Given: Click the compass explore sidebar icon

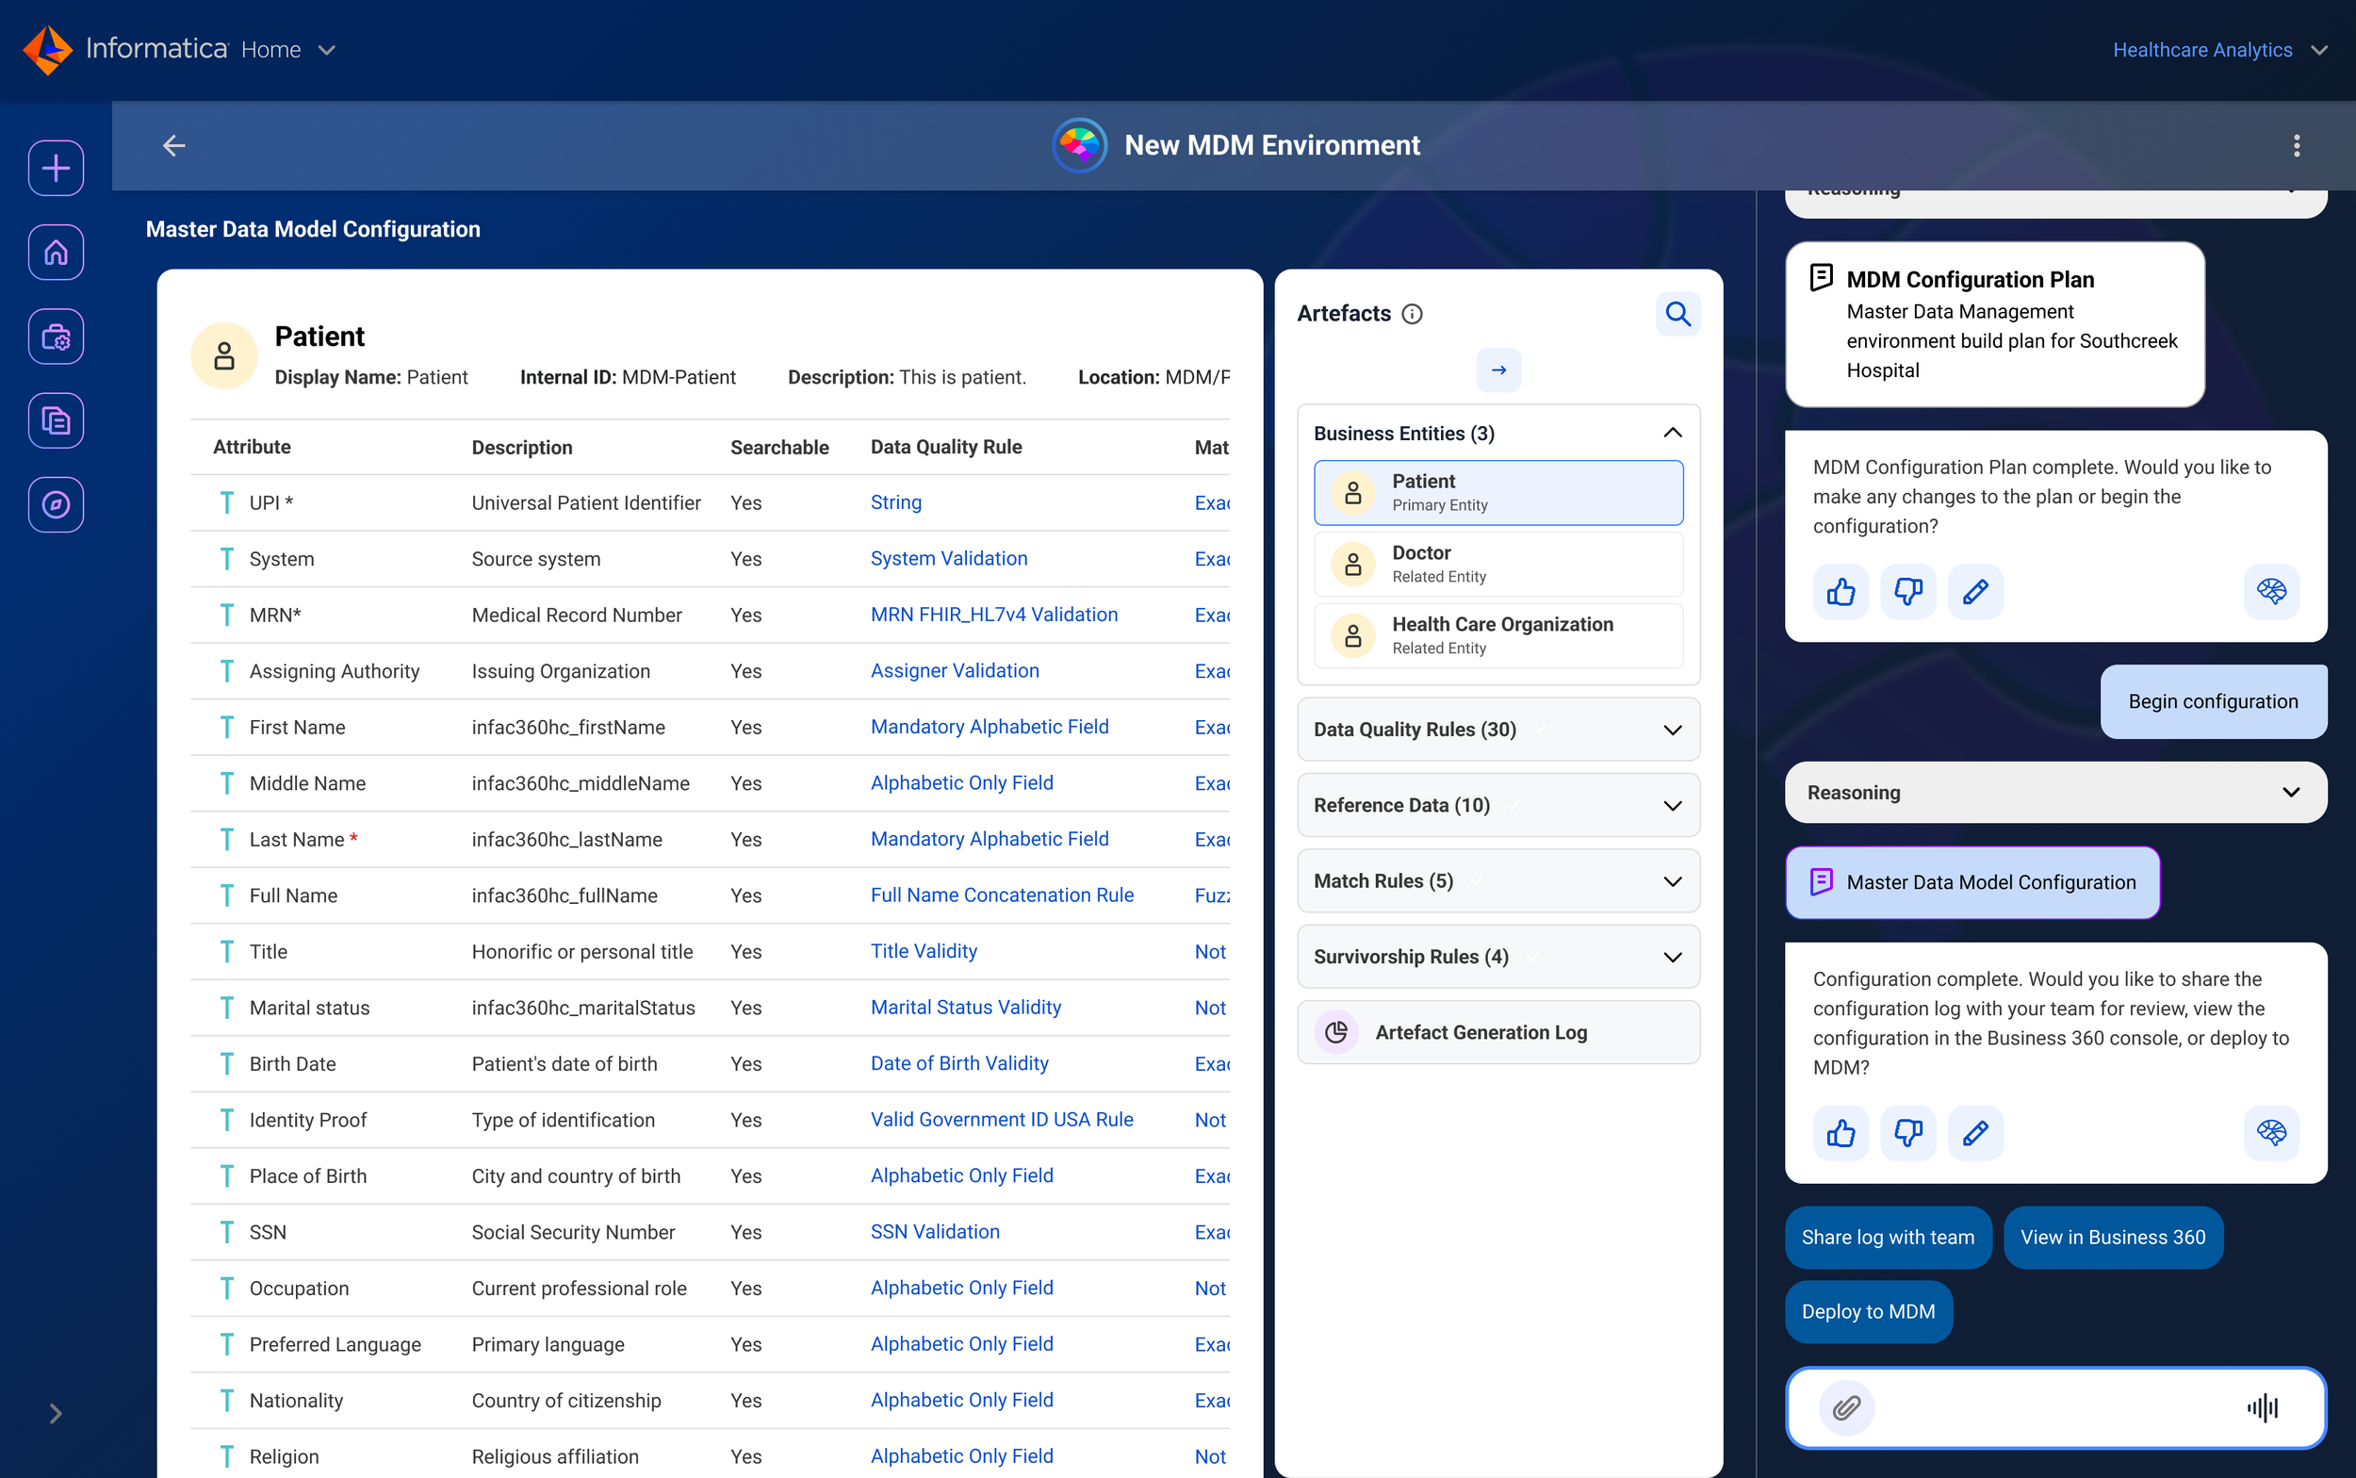Looking at the screenshot, I should [x=56, y=504].
